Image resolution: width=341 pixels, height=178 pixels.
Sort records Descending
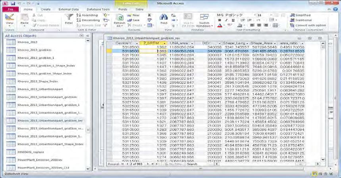pyautogui.click(x=88, y=20)
